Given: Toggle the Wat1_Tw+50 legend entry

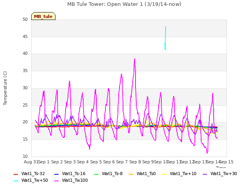Looking at the screenshot, I should point(31,181).
